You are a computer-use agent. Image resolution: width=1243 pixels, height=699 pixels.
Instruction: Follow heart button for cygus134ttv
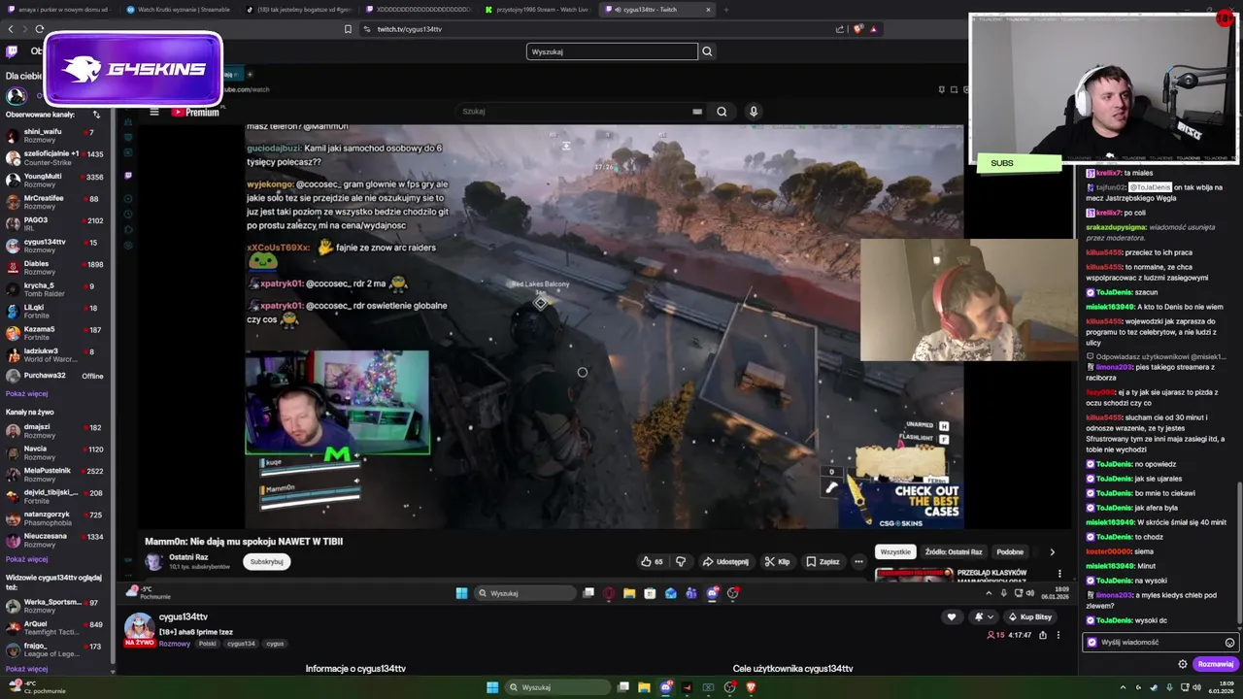[952, 617]
